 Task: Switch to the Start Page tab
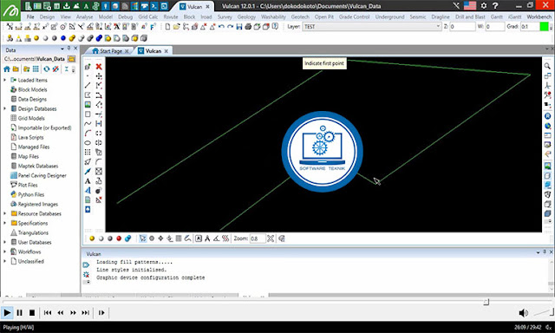pos(110,51)
